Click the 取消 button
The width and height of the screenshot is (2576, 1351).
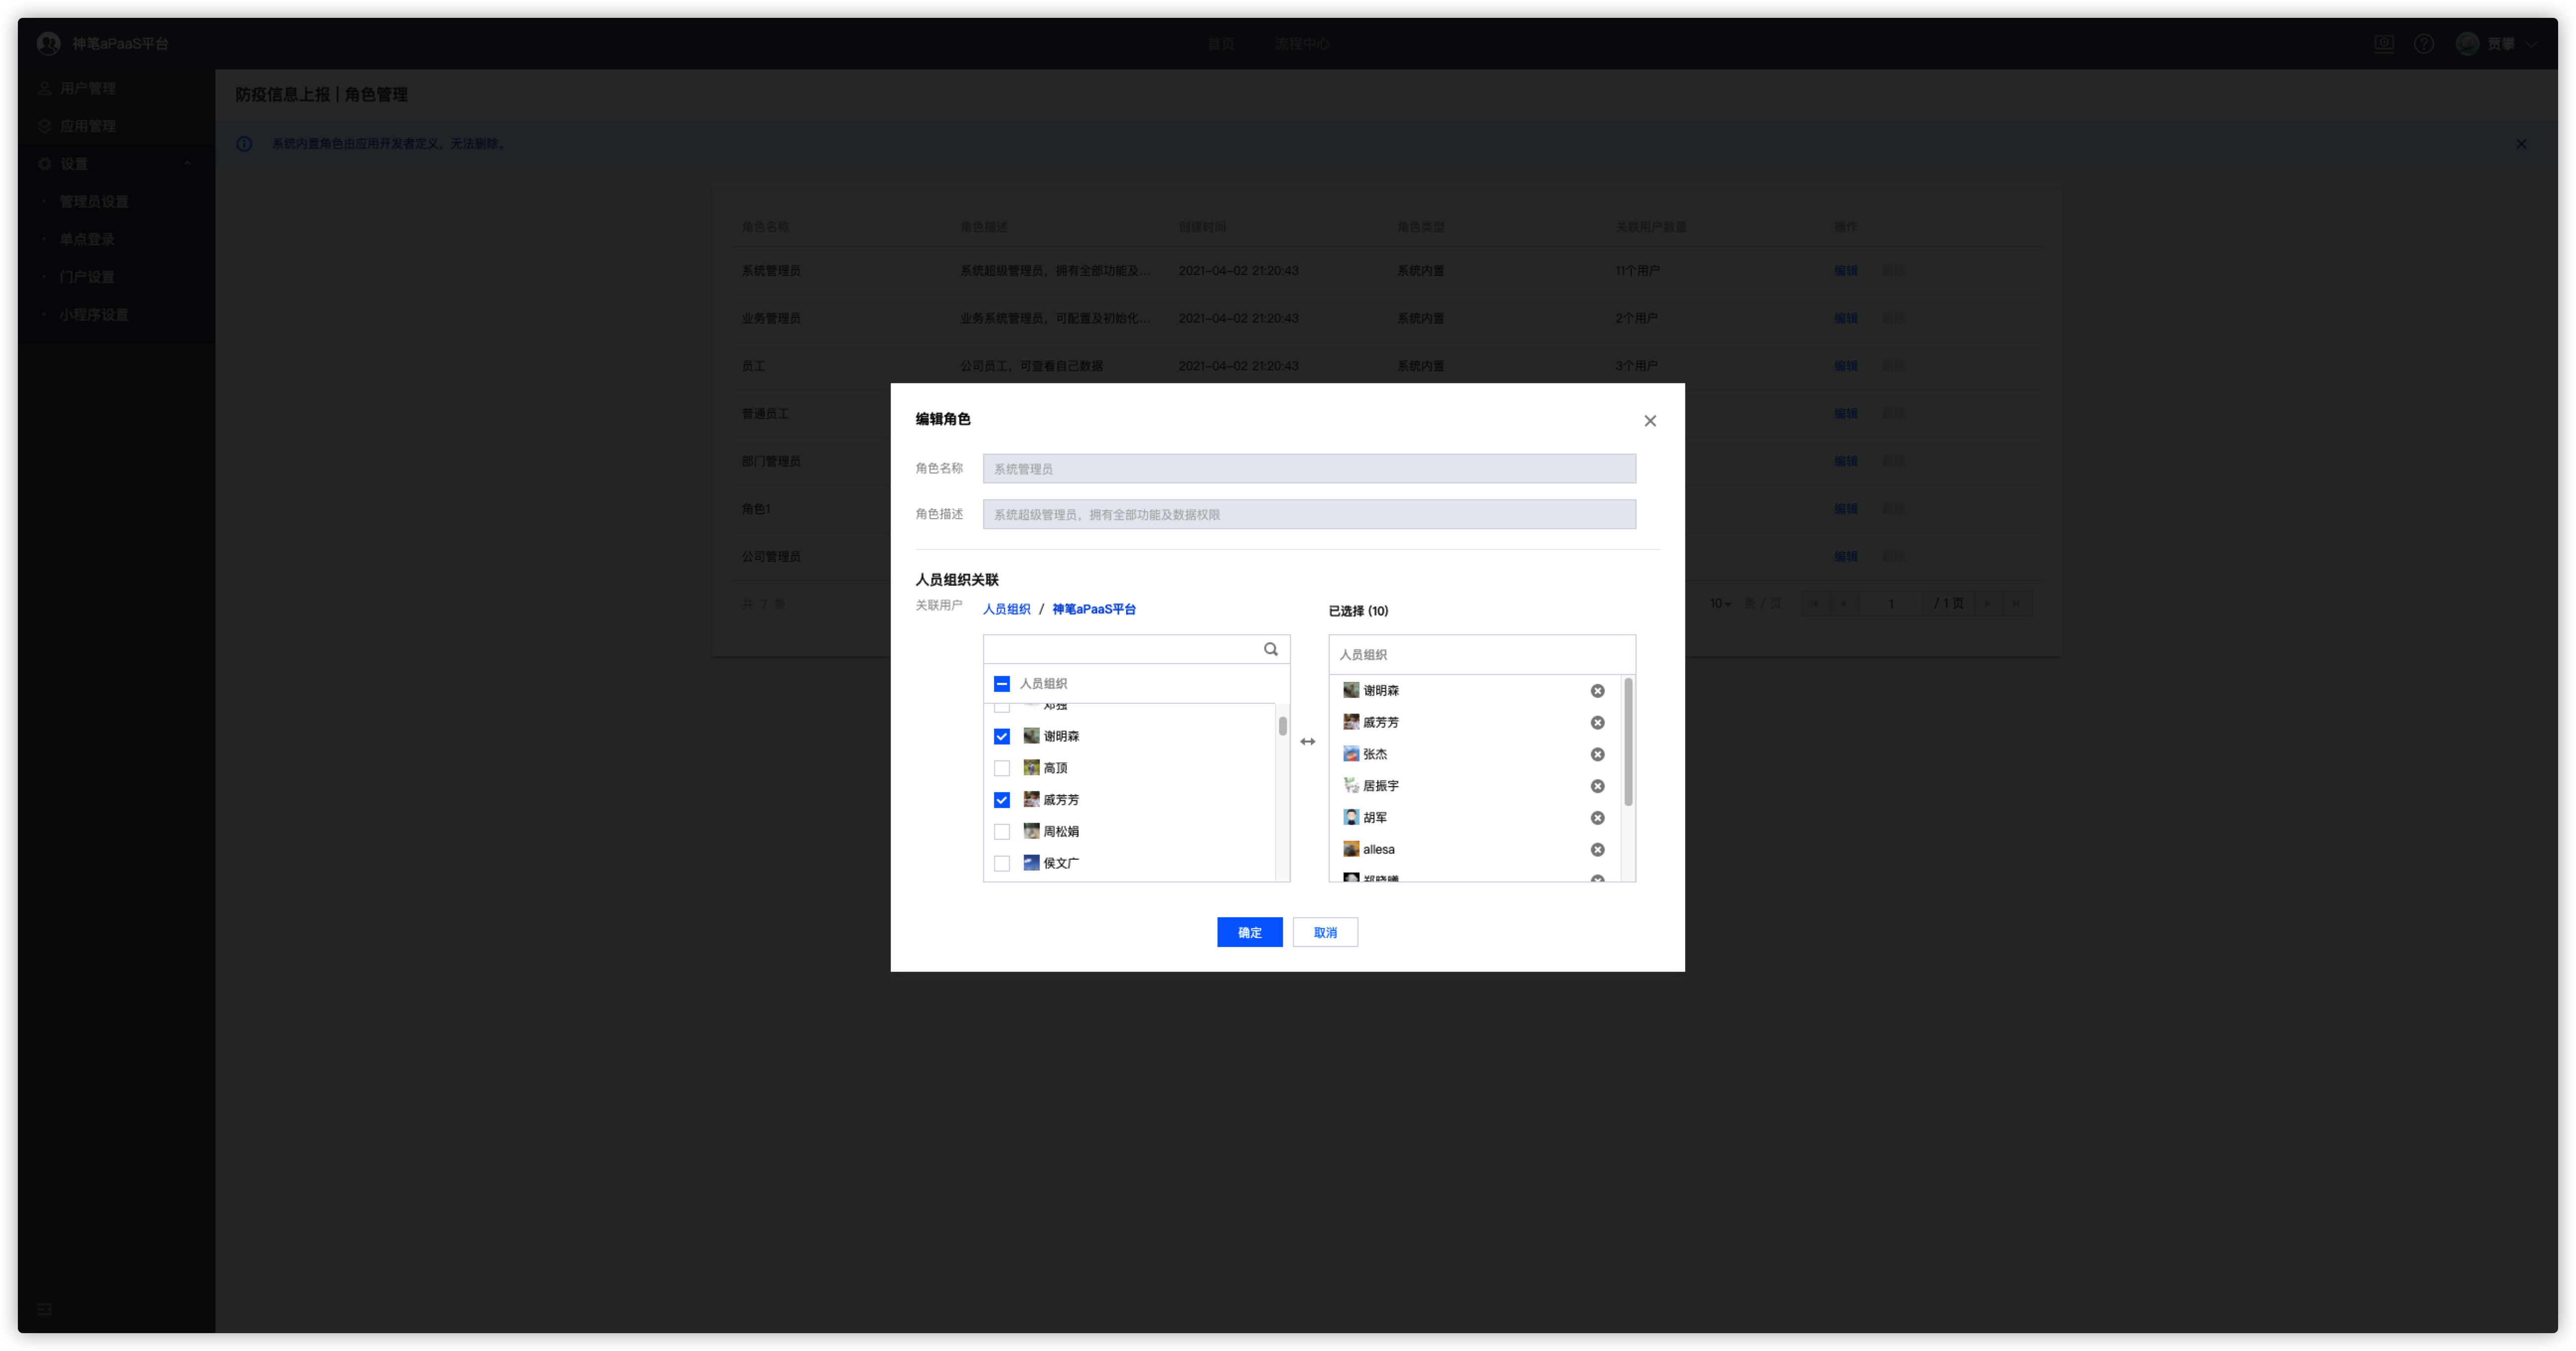[x=1325, y=932]
